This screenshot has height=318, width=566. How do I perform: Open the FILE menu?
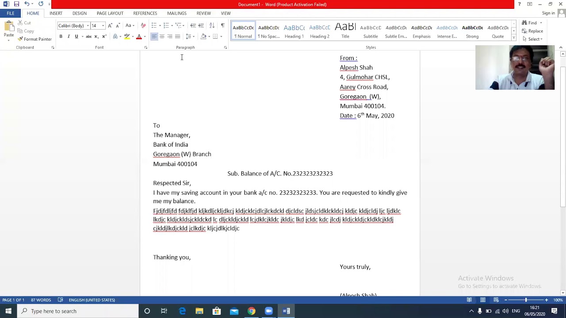[10, 13]
